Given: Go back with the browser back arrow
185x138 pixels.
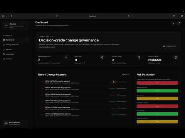Looking at the screenshot, I should click(x=11, y=16).
